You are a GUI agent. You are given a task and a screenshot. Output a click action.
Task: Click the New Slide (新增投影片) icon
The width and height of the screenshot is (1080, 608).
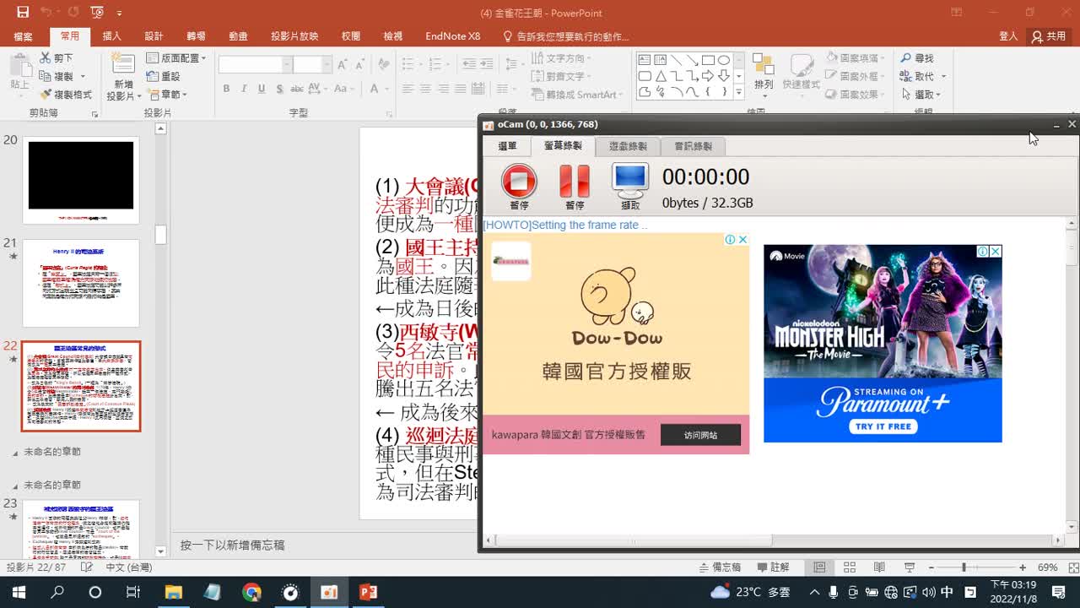pyautogui.click(x=122, y=65)
